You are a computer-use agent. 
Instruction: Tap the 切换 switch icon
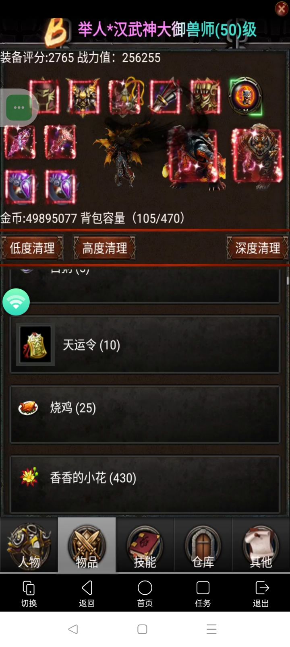click(29, 593)
